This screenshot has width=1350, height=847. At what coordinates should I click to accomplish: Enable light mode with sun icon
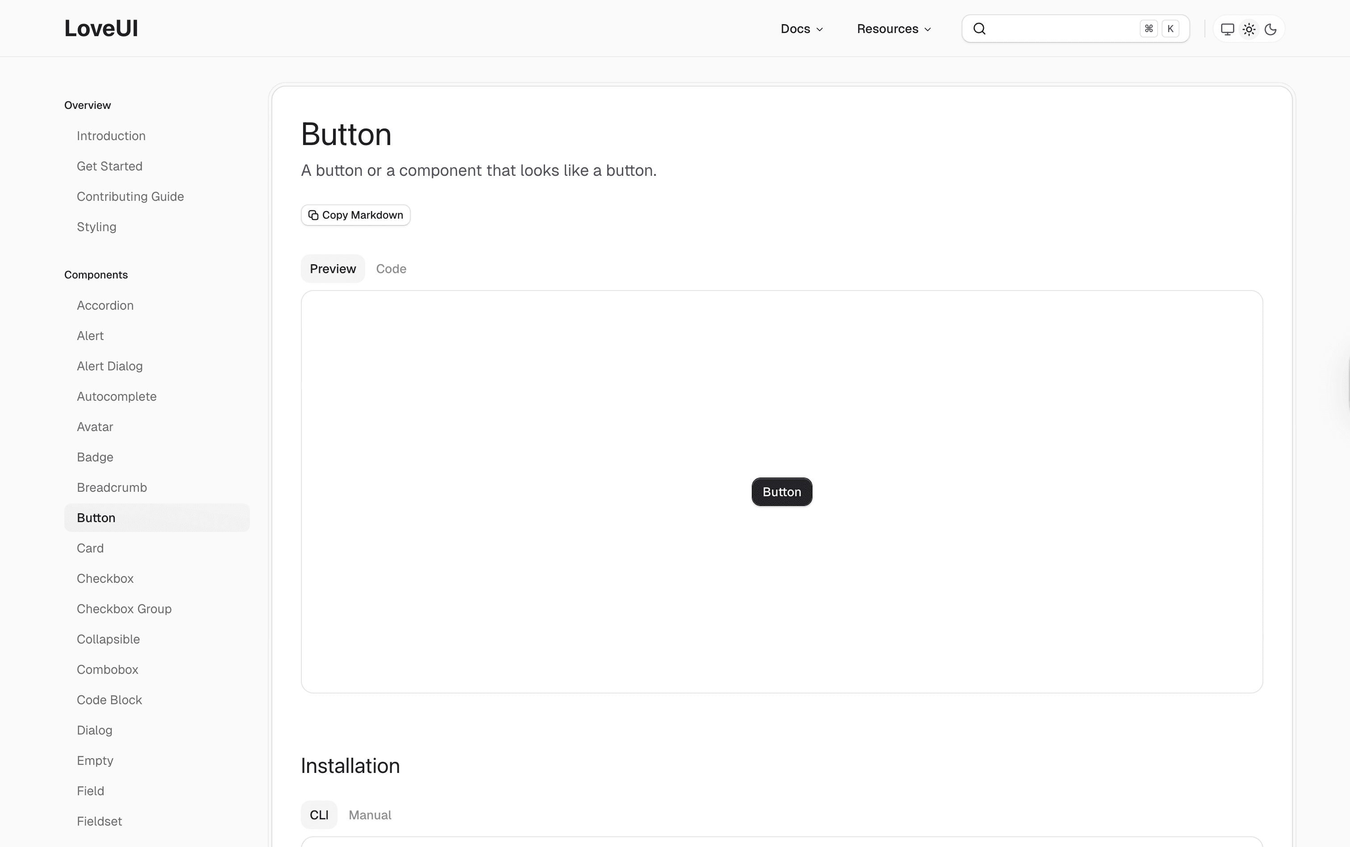point(1249,29)
